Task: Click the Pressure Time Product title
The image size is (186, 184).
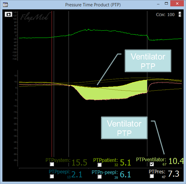Action: click(93, 5)
